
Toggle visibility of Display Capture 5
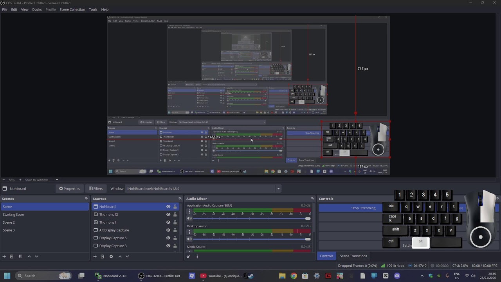(168, 238)
